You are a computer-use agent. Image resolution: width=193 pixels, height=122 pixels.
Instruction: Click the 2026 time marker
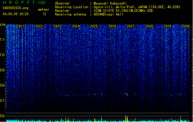pyautogui.click(x=112, y=26)
